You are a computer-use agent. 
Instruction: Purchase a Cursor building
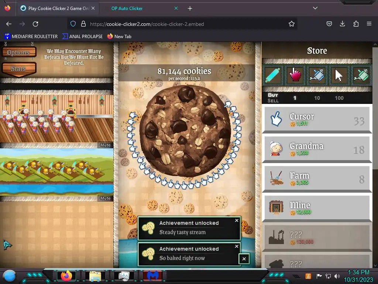pyautogui.click(x=317, y=119)
